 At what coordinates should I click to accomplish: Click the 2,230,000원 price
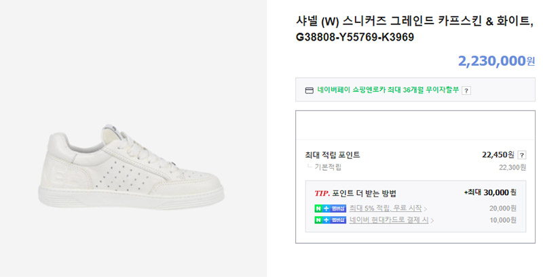tap(497, 61)
